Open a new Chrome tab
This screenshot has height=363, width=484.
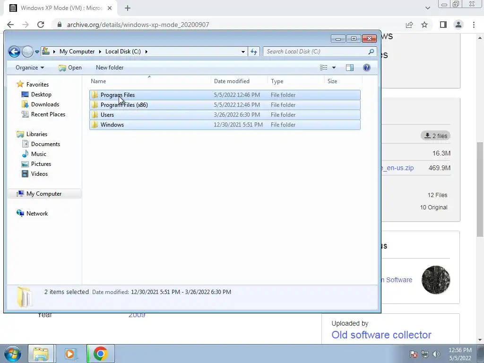[128, 8]
